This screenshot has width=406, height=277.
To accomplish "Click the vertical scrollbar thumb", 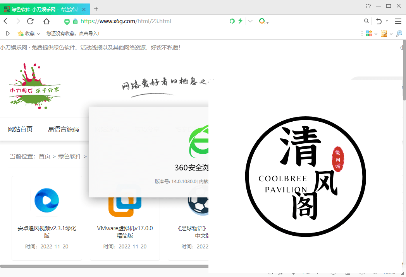I will pyautogui.click(x=404, y=70).
